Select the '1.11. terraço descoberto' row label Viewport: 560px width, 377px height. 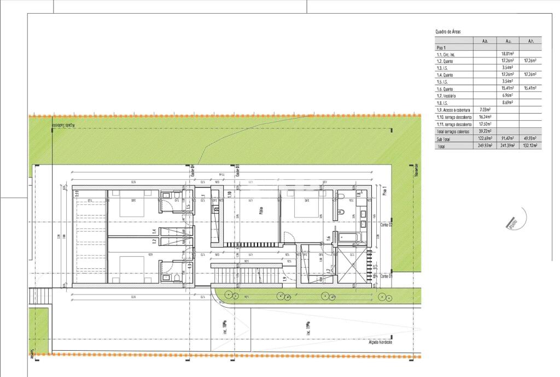454,125
